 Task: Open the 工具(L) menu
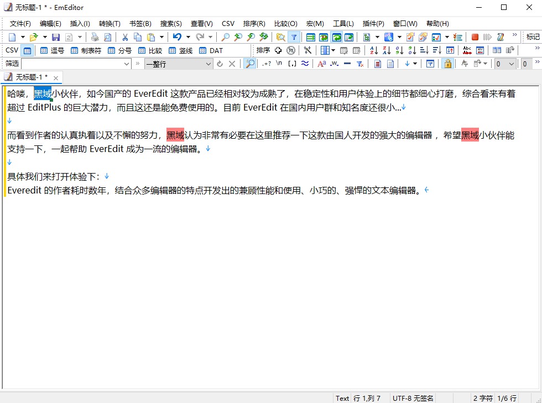click(x=343, y=24)
